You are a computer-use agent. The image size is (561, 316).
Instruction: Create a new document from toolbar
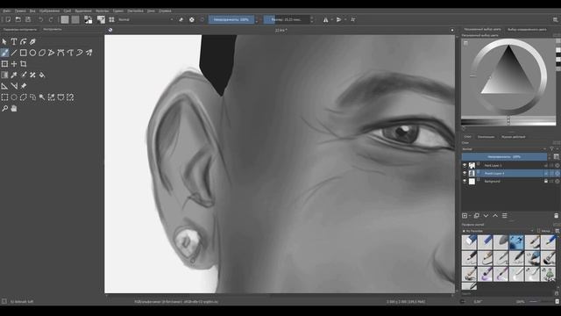[x=8, y=19]
